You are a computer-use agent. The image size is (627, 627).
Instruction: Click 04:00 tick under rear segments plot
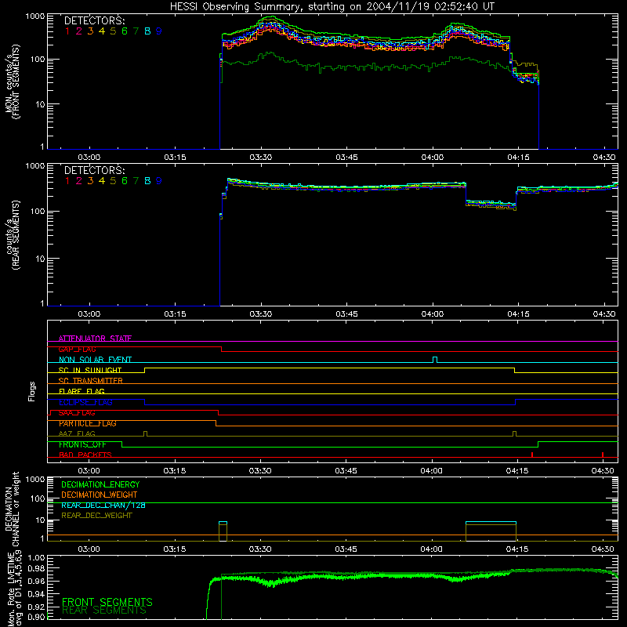click(x=433, y=314)
